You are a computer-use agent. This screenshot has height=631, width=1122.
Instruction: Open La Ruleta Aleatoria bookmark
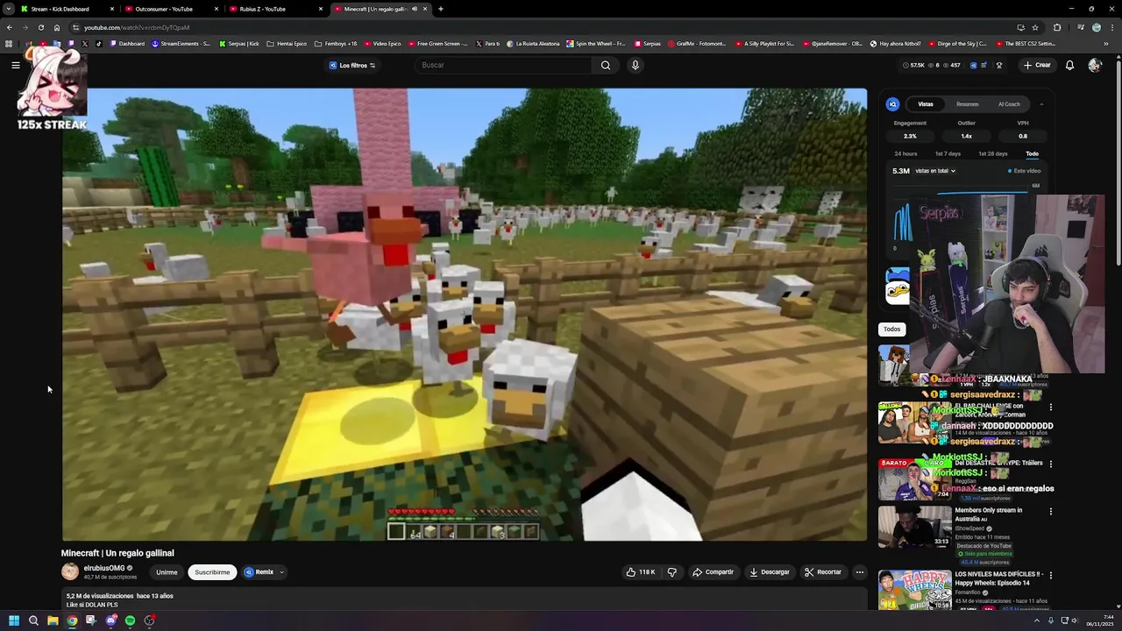pos(533,44)
